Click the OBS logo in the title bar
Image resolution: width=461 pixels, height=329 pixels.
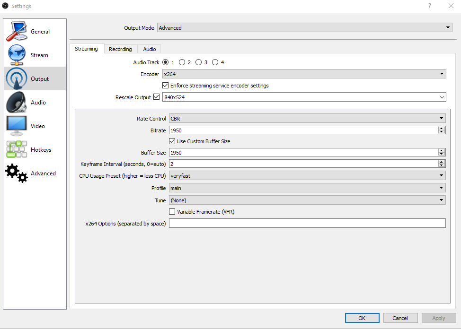pos(5,6)
